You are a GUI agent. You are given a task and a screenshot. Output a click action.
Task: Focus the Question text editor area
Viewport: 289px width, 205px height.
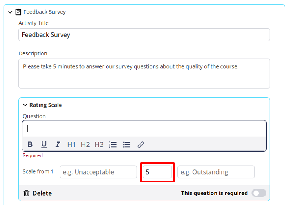coord(144,129)
